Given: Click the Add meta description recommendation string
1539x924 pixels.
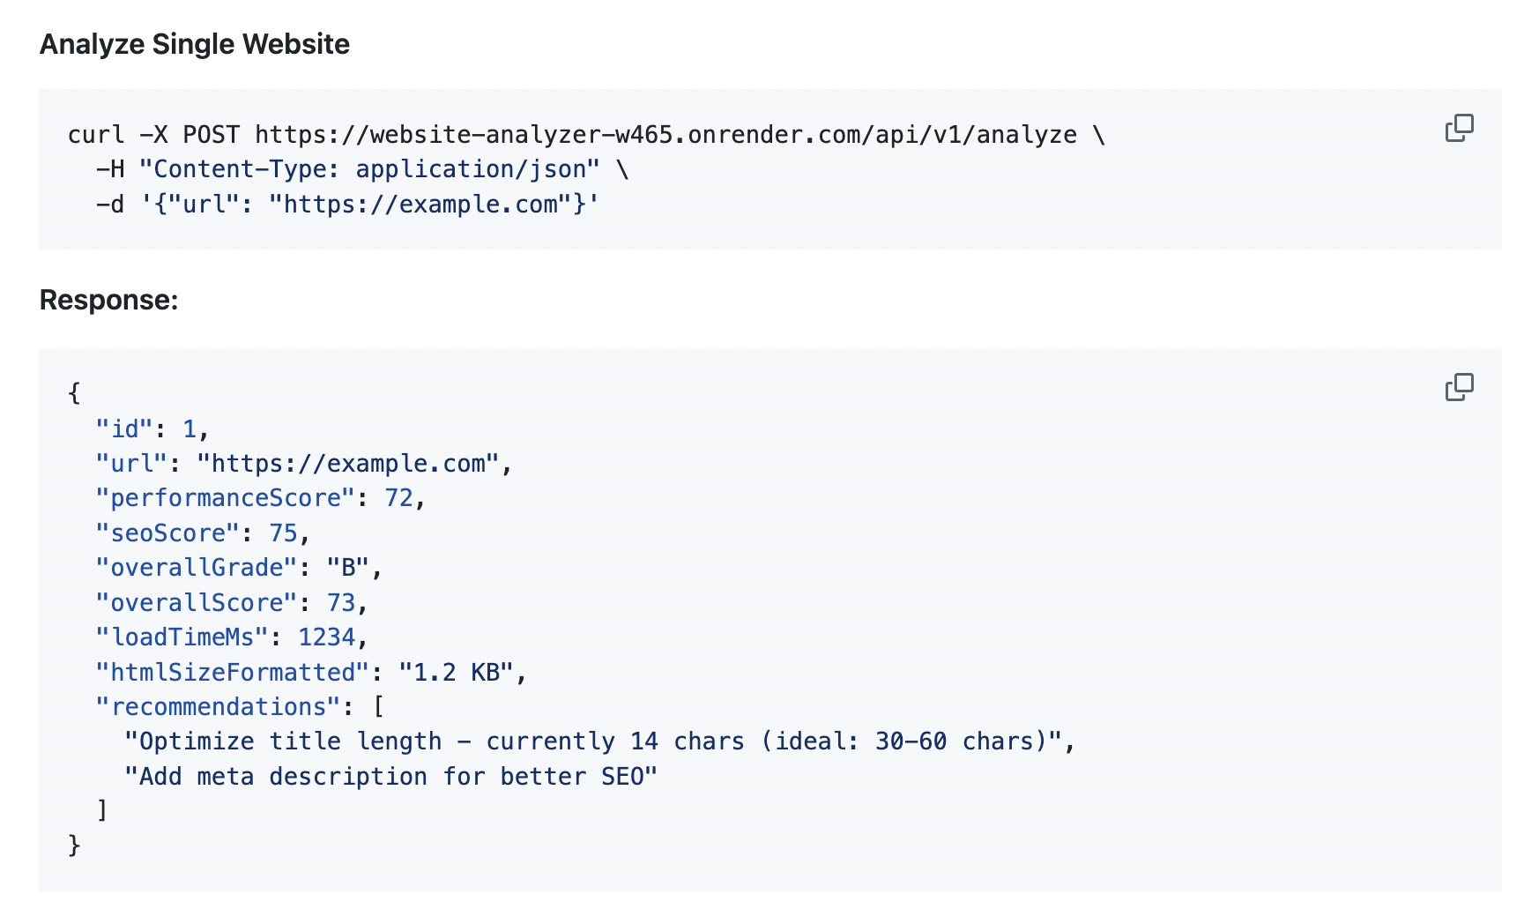Looking at the screenshot, I should pyautogui.click(x=390, y=777).
